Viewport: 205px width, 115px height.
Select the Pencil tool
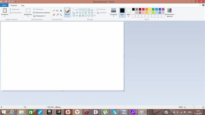(54, 11)
